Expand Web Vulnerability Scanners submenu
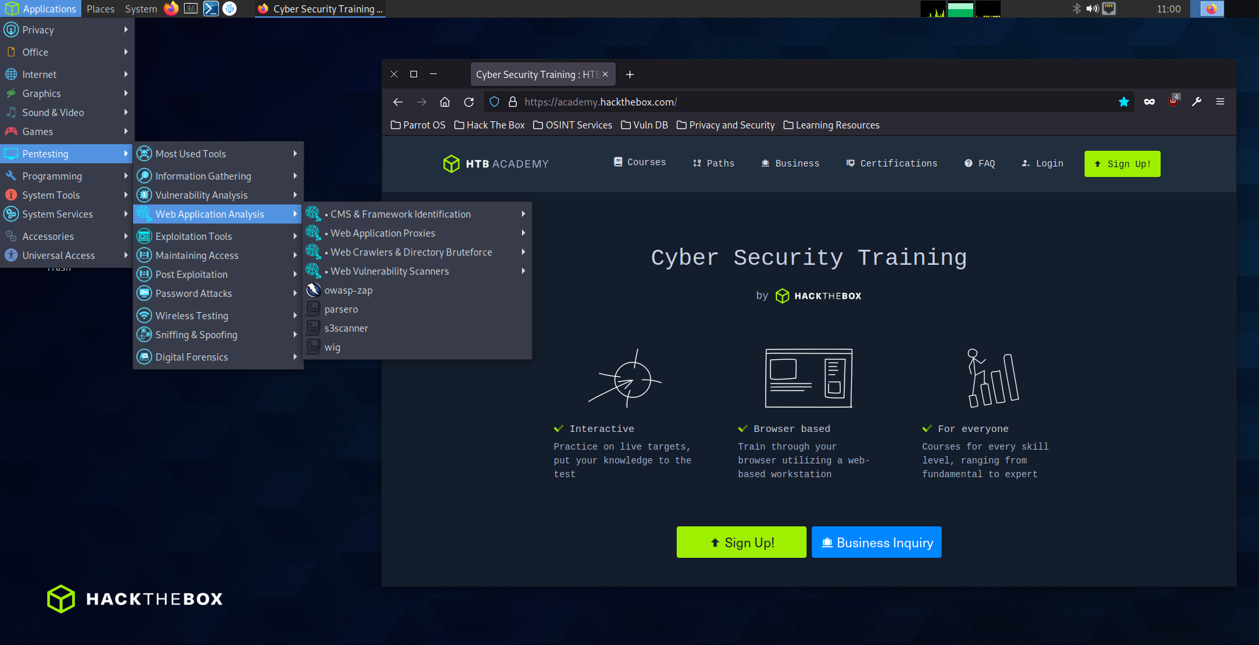This screenshot has height=645, width=1259. tap(417, 271)
